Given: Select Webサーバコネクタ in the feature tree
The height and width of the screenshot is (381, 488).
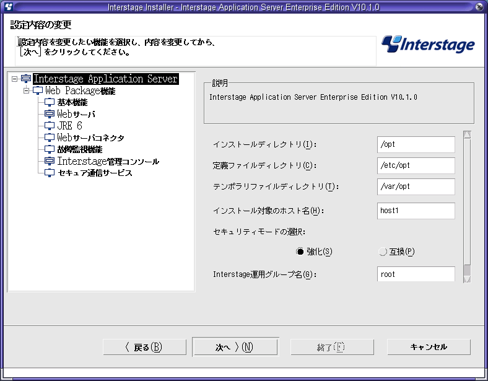Looking at the screenshot, I should (x=90, y=138).
